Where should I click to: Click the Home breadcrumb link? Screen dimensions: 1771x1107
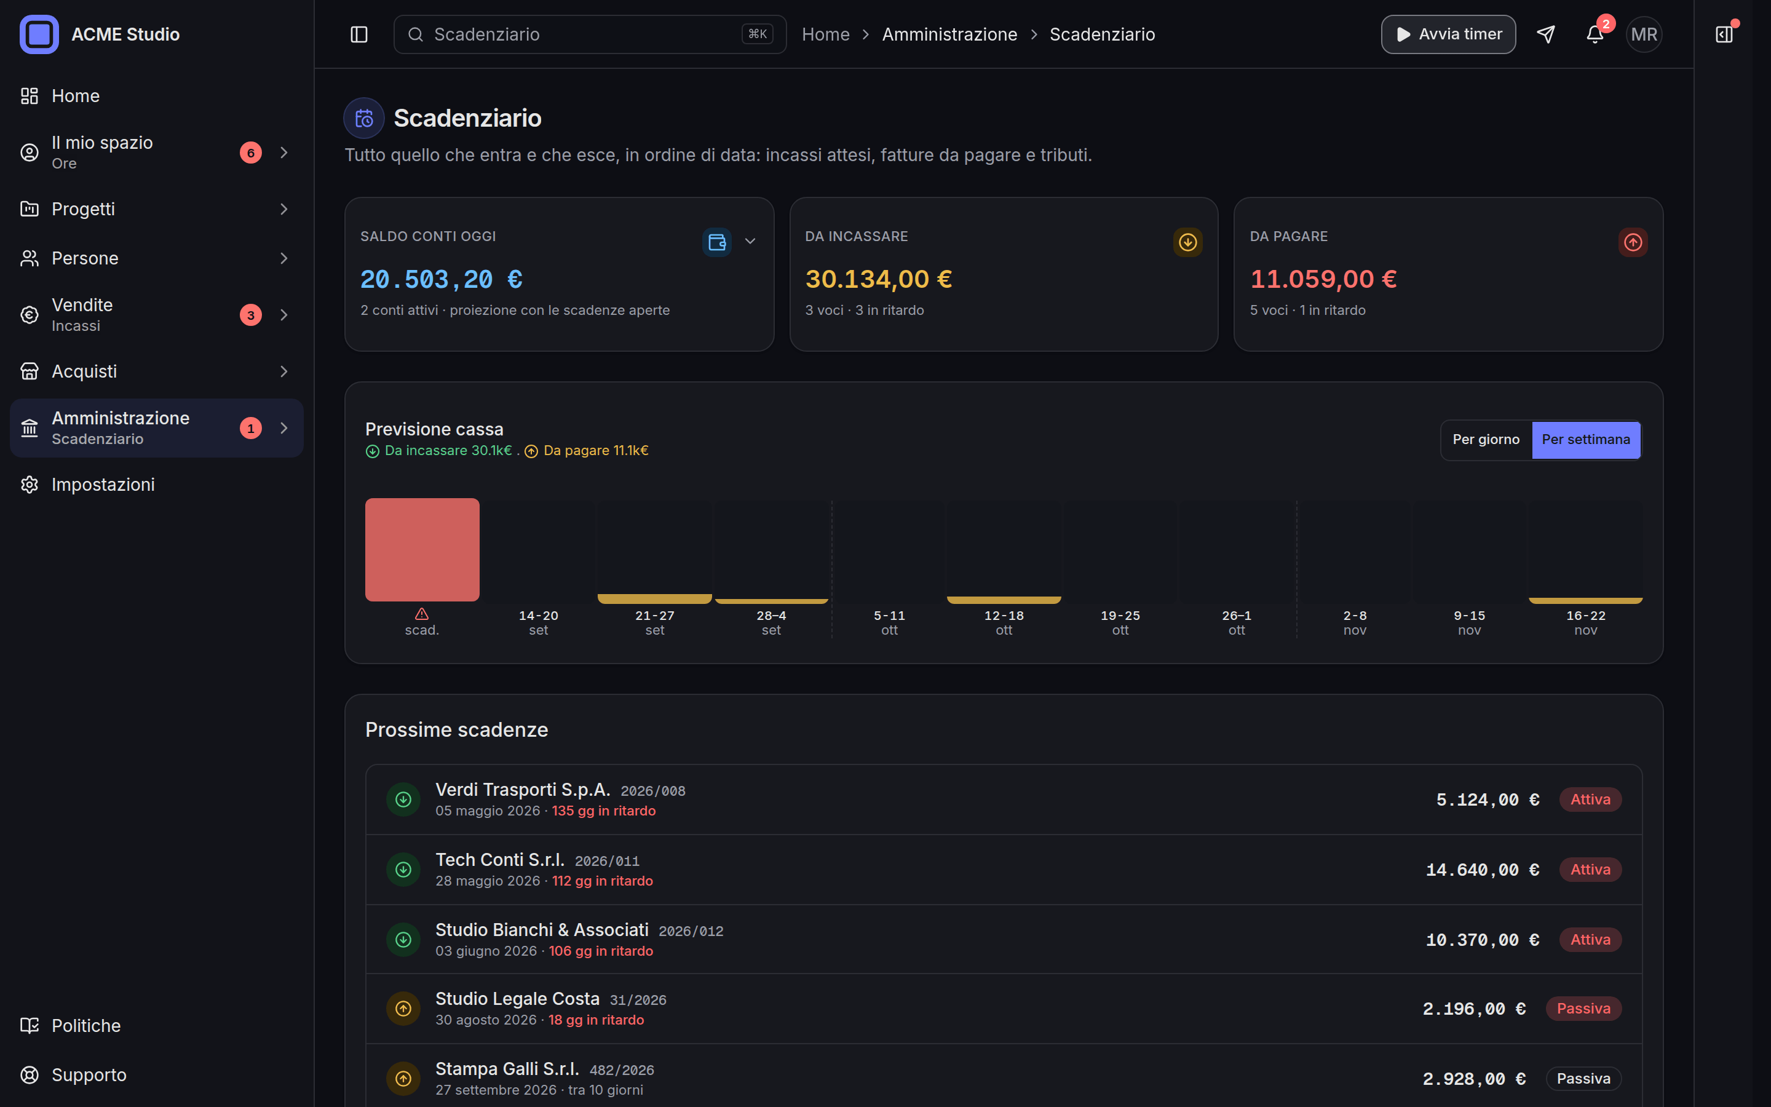[825, 34]
